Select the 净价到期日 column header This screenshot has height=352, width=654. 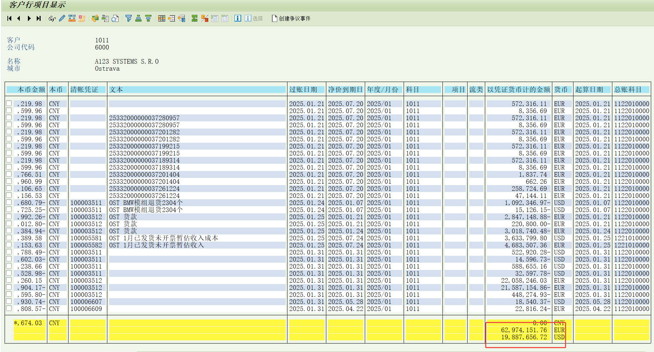(345, 90)
